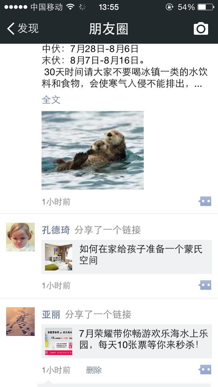Image resolution: width=218 pixels, height=387 pixels.
Task: Expand full post text with 全文
Action: (51, 100)
